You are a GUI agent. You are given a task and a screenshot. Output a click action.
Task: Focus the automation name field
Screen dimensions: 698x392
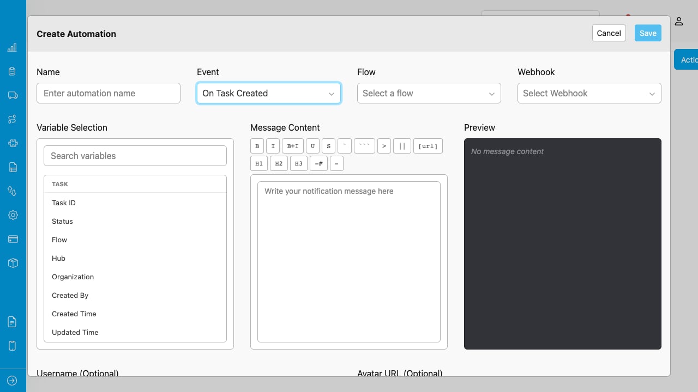coord(109,93)
